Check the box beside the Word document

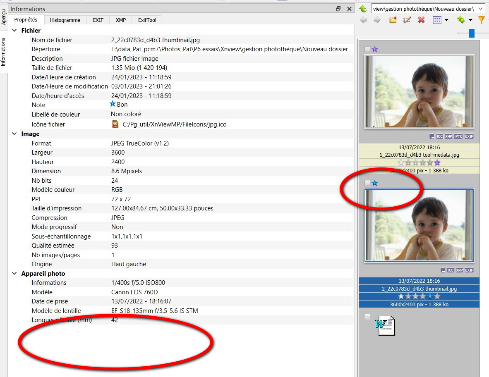pyautogui.click(x=367, y=317)
